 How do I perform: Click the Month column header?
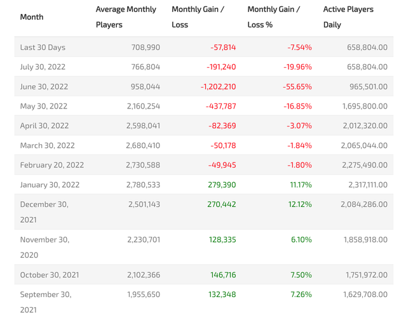click(x=32, y=17)
